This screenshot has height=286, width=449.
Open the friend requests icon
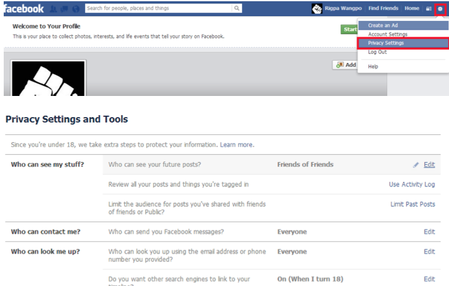click(x=53, y=9)
